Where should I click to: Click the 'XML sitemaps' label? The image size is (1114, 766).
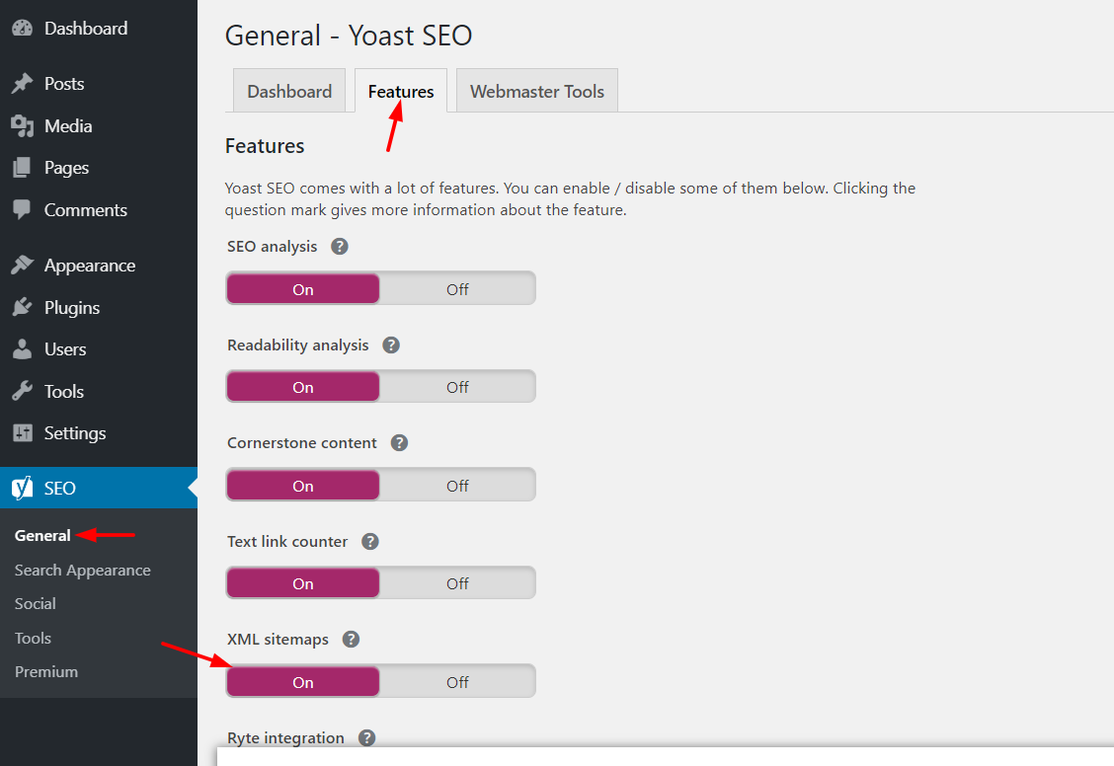[x=278, y=640]
